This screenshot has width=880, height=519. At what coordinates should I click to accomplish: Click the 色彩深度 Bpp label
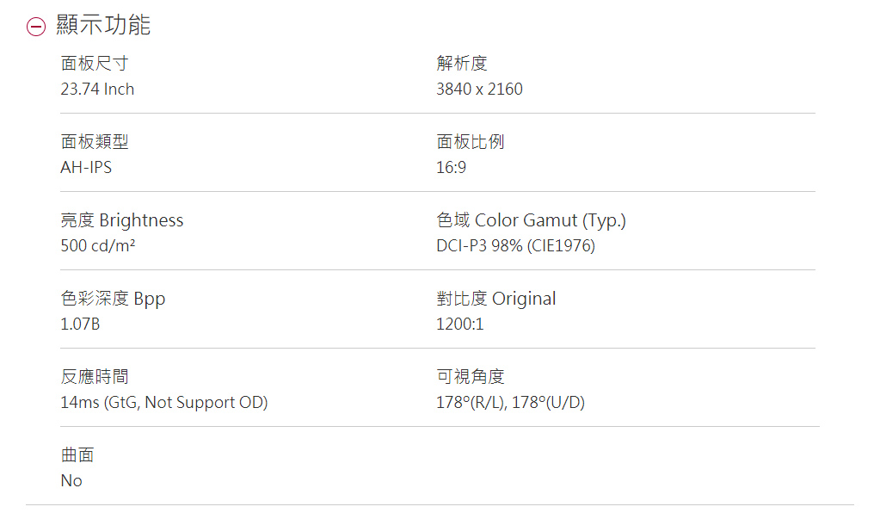[x=113, y=299]
